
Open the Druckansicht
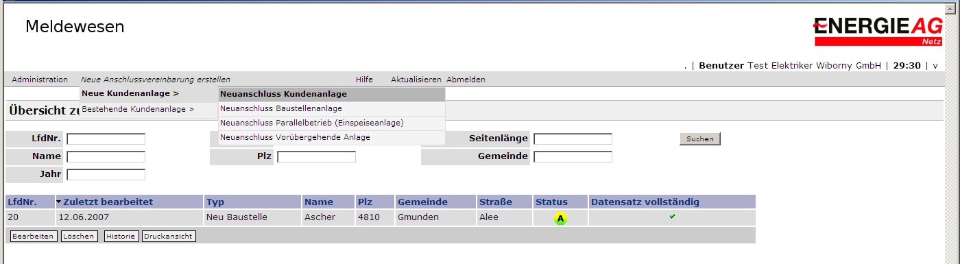click(169, 237)
